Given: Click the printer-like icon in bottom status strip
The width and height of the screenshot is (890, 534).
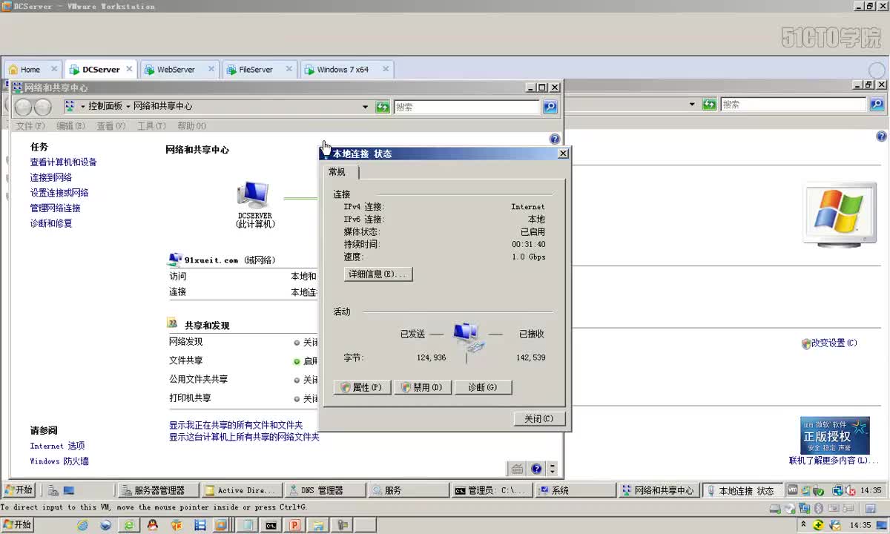Looking at the screenshot, I should point(517,469).
